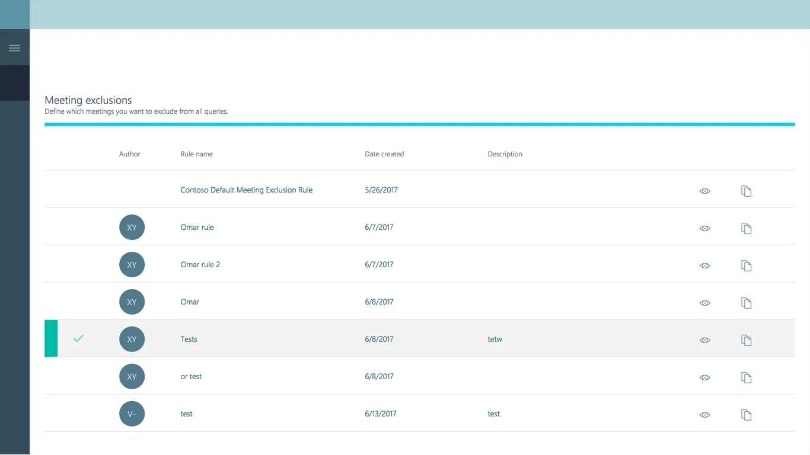Viewport: 810px width, 455px height.
Task: Sort by the Description column header
Action: [x=505, y=153]
